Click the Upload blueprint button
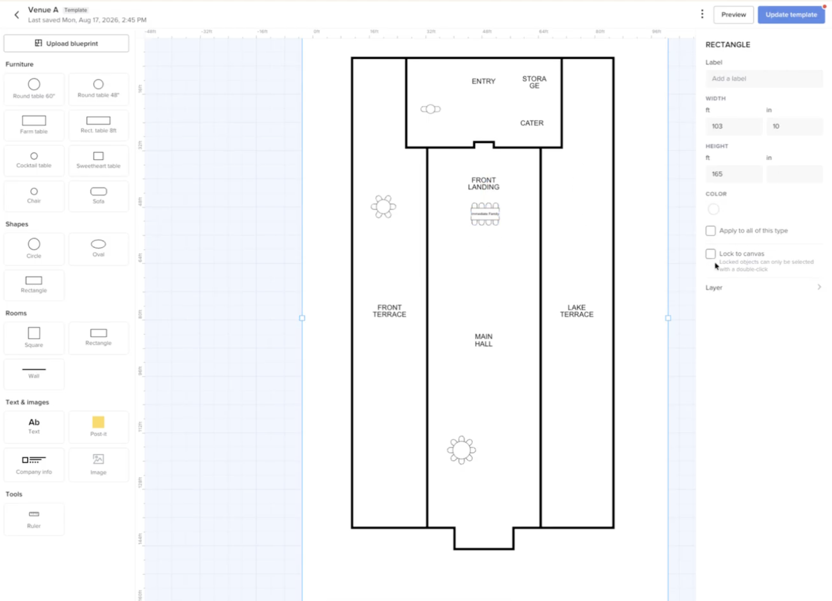The width and height of the screenshot is (832, 601). coord(66,43)
